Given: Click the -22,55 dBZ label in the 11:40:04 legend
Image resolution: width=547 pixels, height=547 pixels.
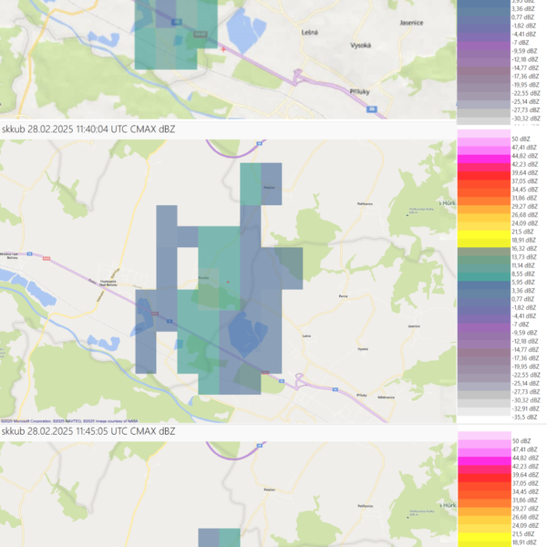Looking at the screenshot, I should click(526, 375).
